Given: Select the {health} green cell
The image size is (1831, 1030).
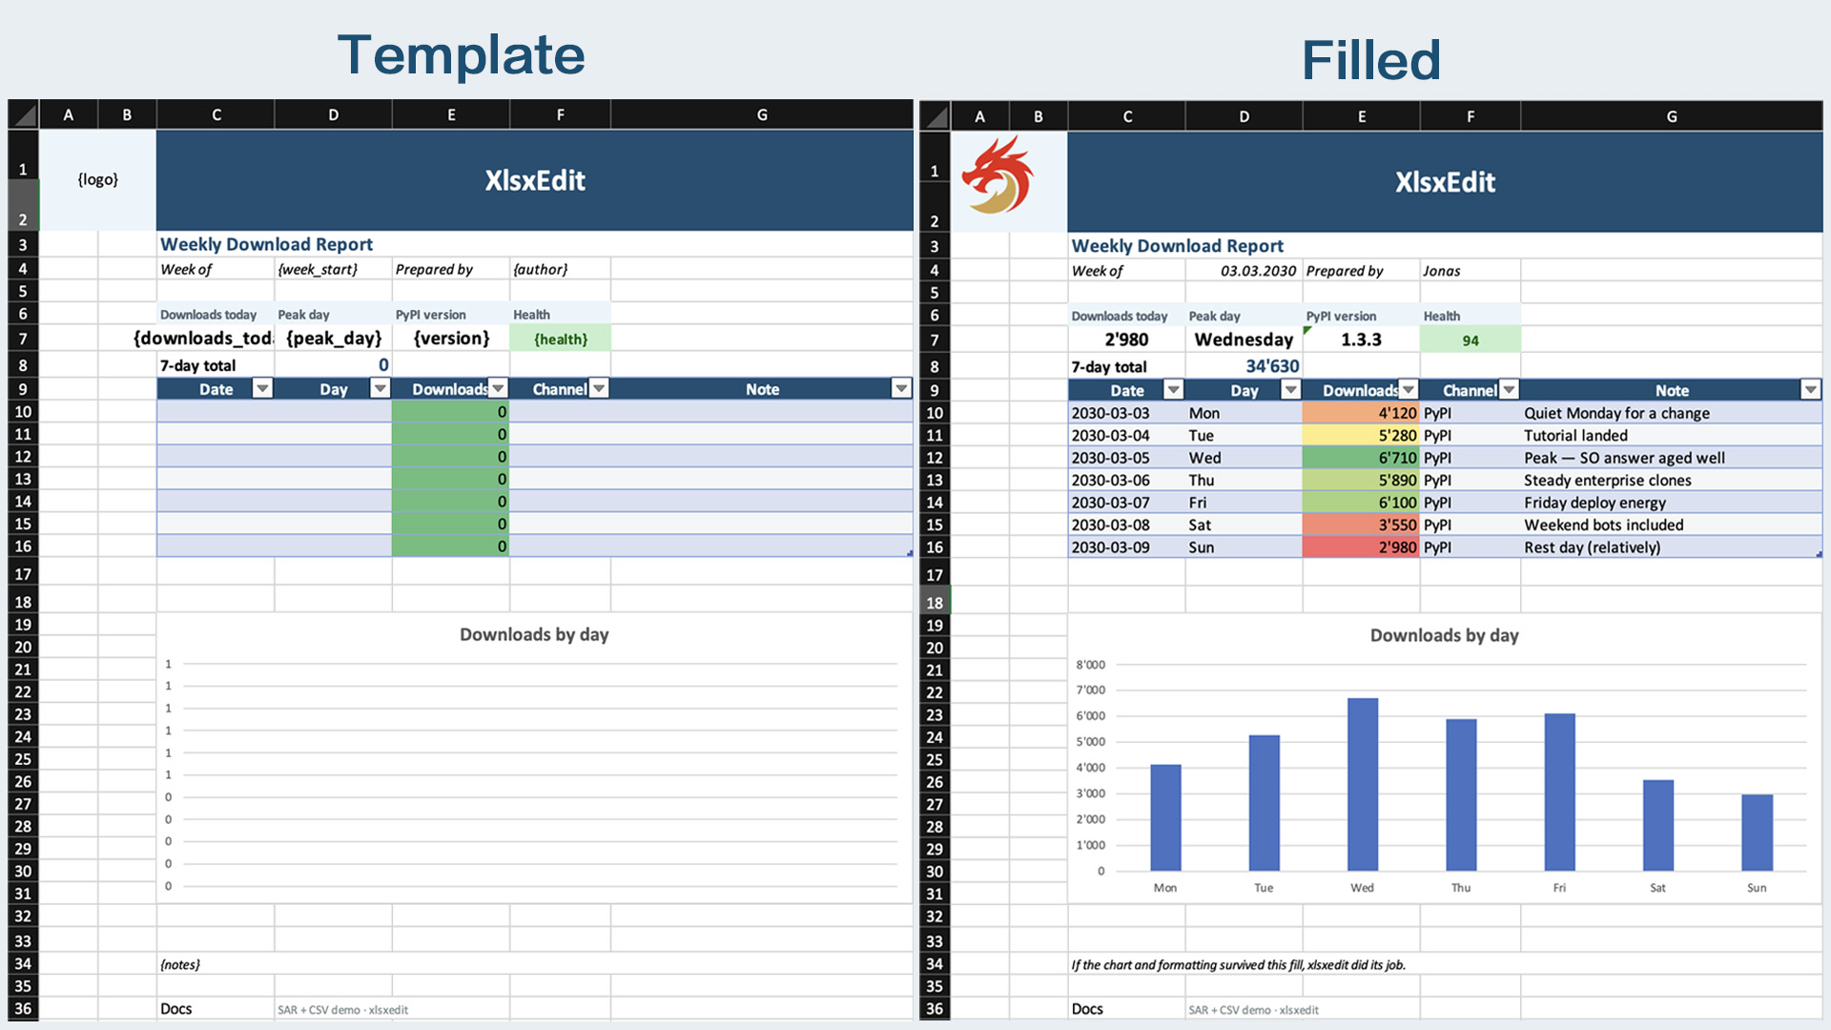Looking at the screenshot, I should (x=561, y=339).
